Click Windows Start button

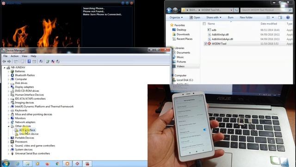click(x=6, y=163)
